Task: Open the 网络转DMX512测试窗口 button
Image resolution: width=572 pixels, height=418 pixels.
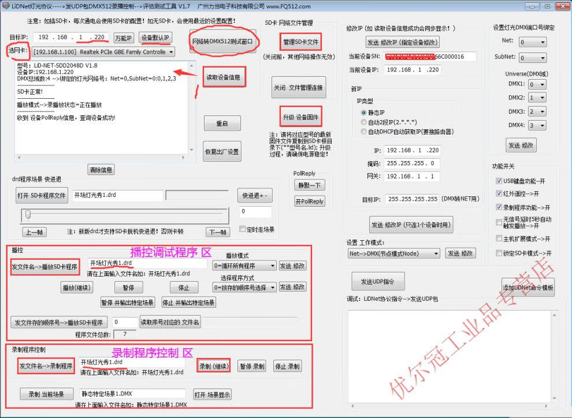Action: tap(222, 41)
